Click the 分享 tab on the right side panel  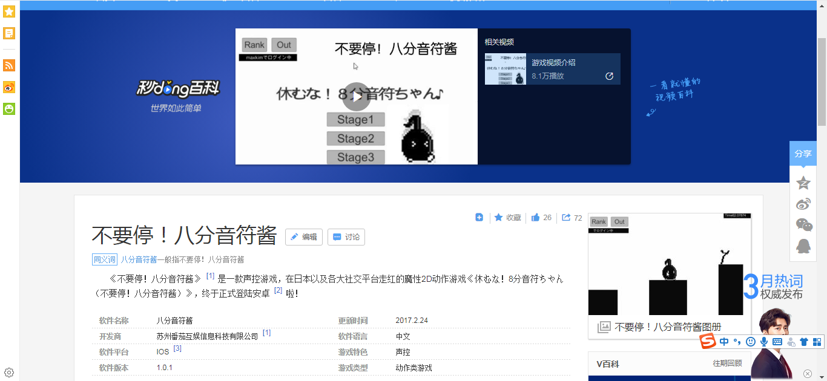click(803, 154)
